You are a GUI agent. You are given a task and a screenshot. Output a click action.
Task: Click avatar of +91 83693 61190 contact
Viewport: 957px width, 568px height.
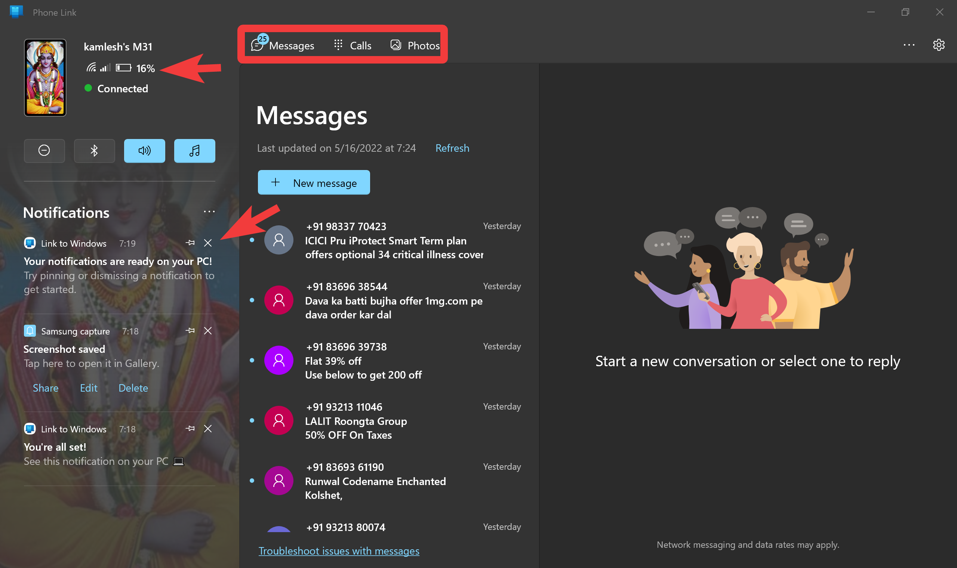point(279,480)
